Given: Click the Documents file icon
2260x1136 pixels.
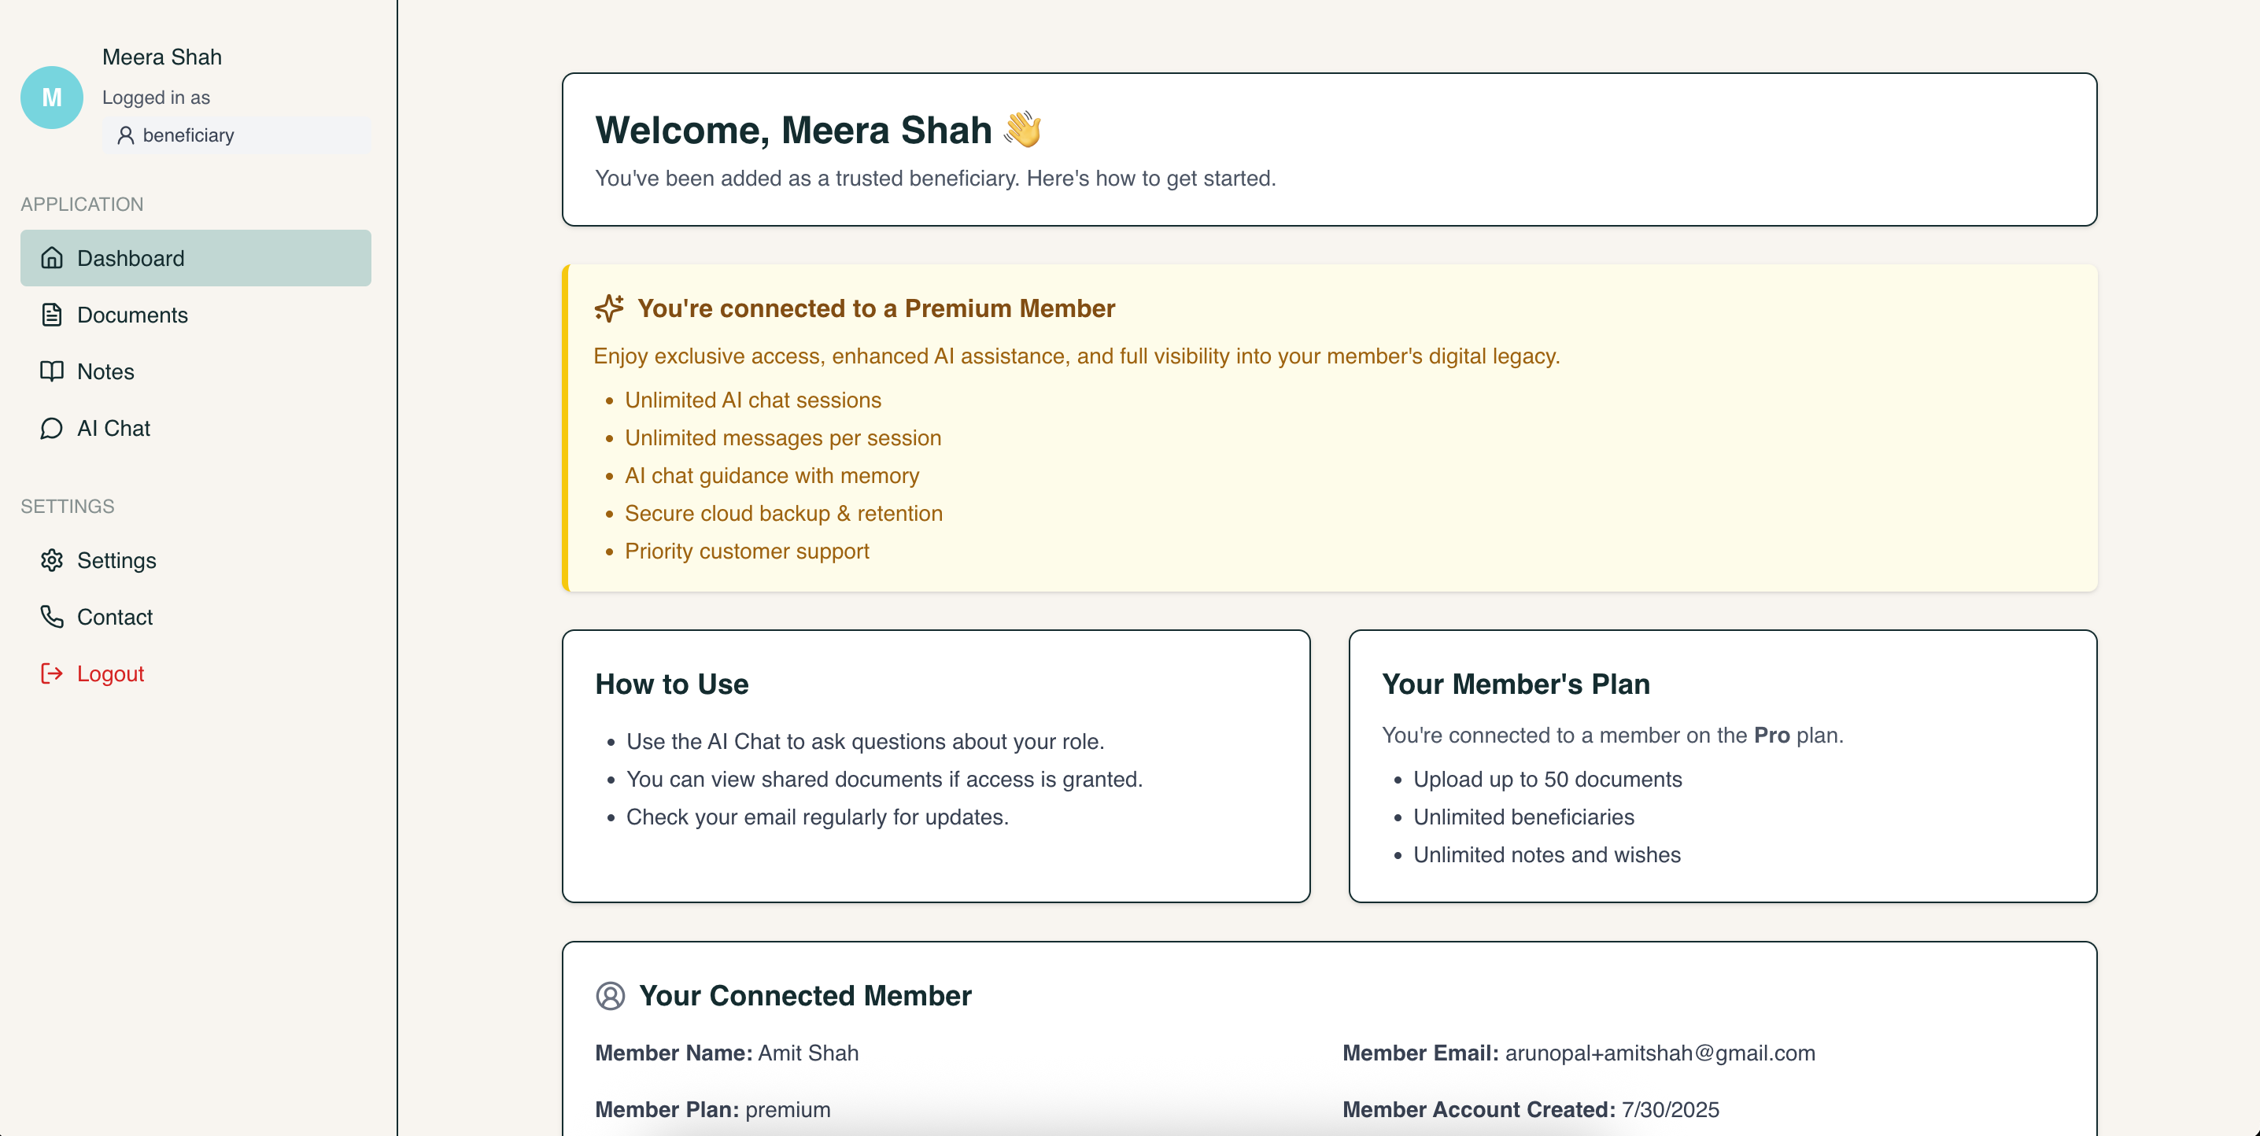Looking at the screenshot, I should pyautogui.click(x=52, y=315).
